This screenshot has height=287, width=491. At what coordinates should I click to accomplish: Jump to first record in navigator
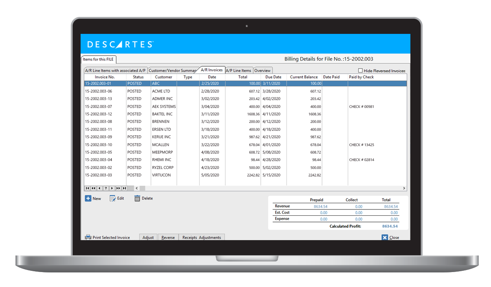(x=87, y=188)
